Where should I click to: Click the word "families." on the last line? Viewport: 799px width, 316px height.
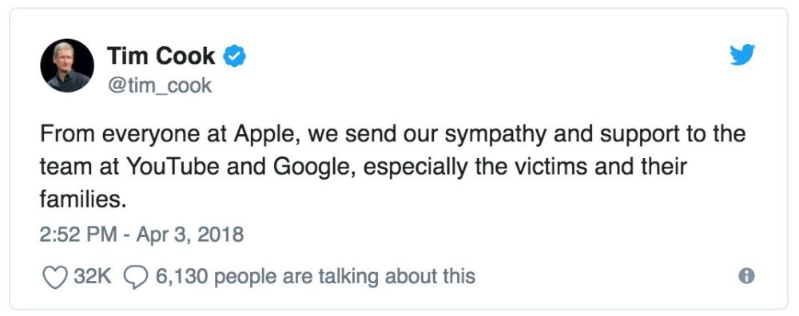coord(82,200)
